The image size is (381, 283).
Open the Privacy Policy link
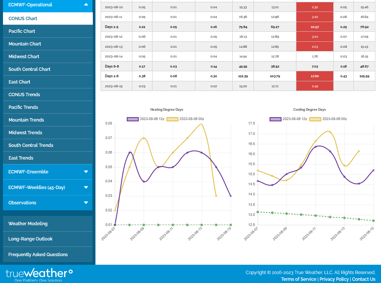[x=334, y=279]
